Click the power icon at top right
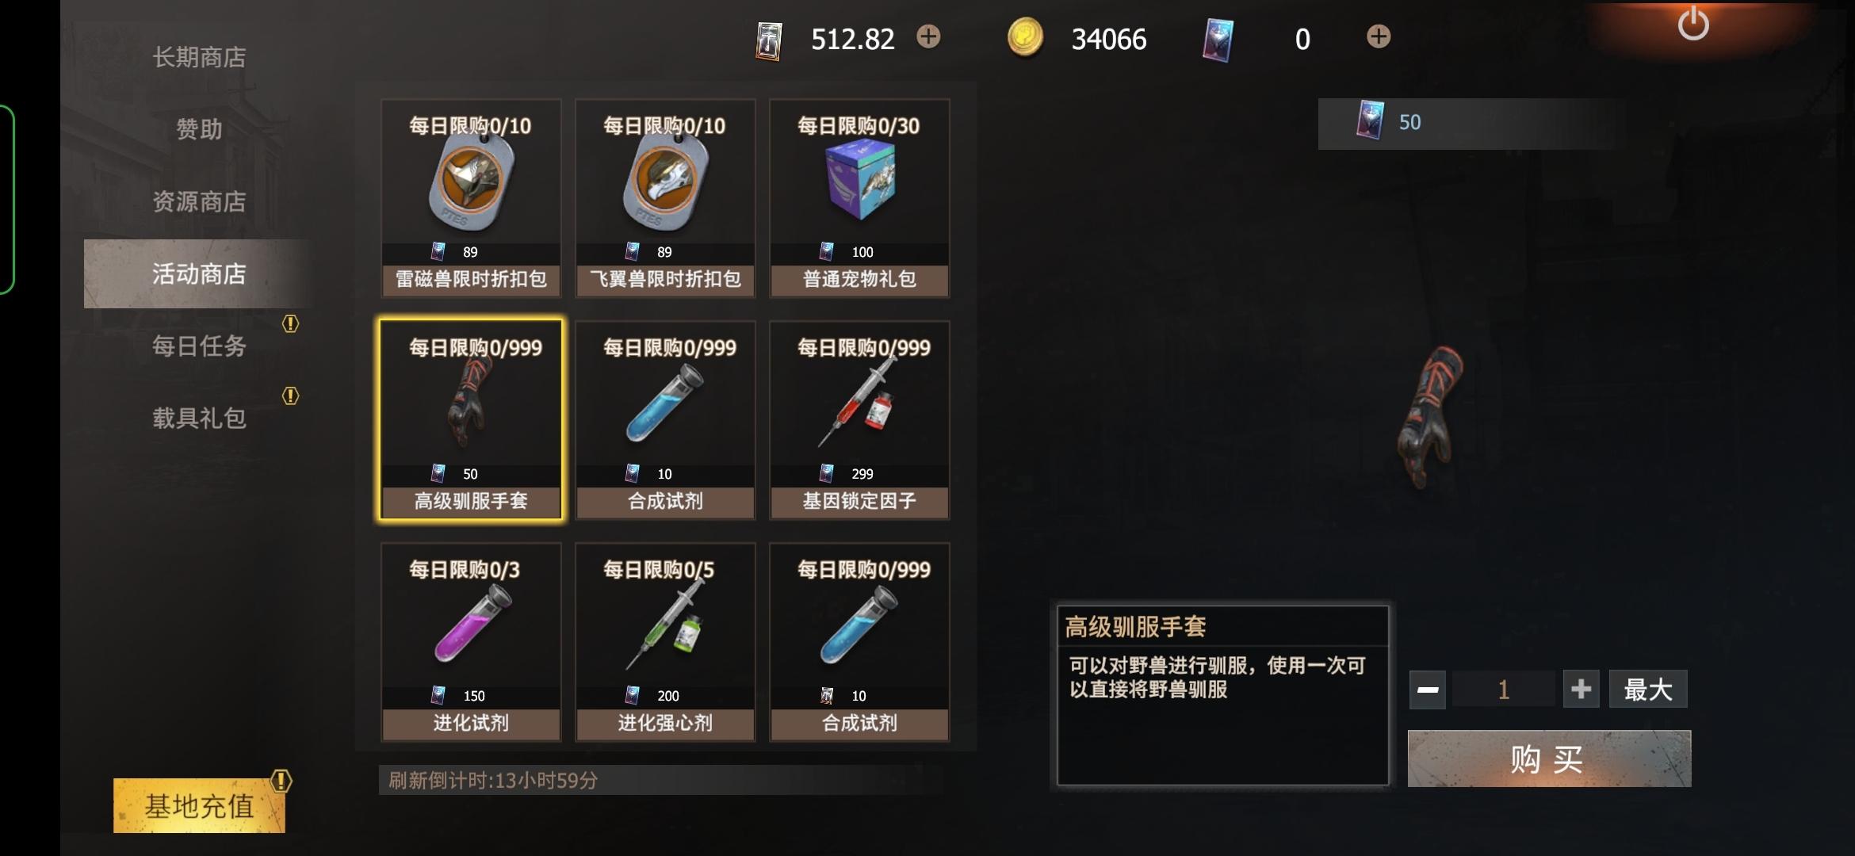The width and height of the screenshot is (1855, 856). click(1693, 24)
